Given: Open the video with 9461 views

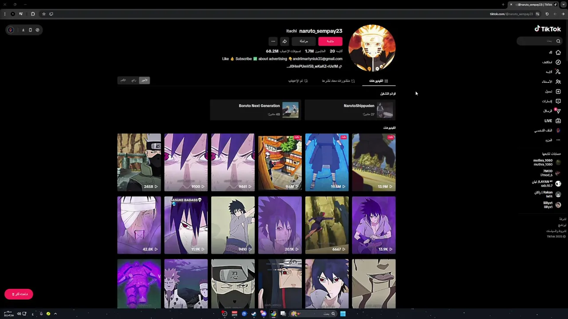Looking at the screenshot, I should point(233,162).
